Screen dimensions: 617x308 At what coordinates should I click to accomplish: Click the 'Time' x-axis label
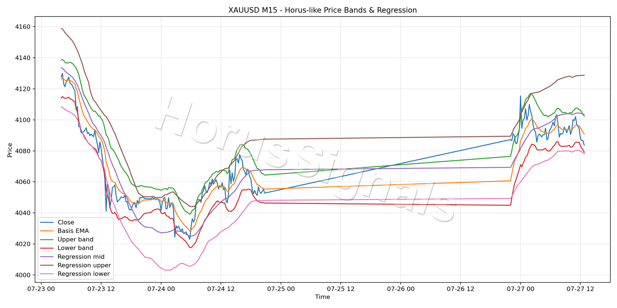pyautogui.click(x=322, y=297)
